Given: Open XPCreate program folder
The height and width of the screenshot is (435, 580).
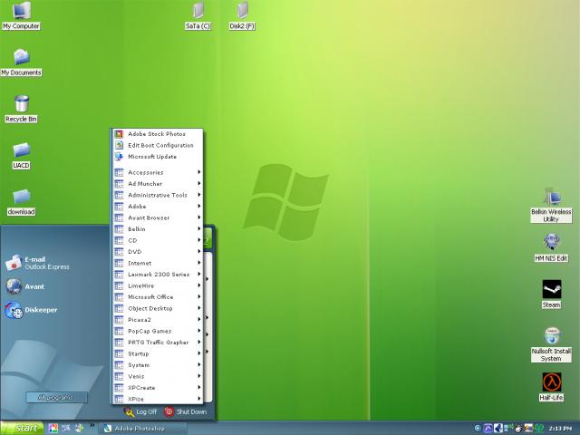Looking at the screenshot, I should pyautogui.click(x=157, y=388).
